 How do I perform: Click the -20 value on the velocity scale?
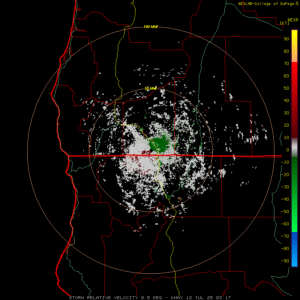285,174
